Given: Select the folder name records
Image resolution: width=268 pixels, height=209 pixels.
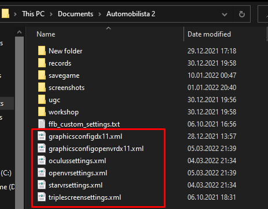Looking at the screenshot, I should [x=60, y=63].
